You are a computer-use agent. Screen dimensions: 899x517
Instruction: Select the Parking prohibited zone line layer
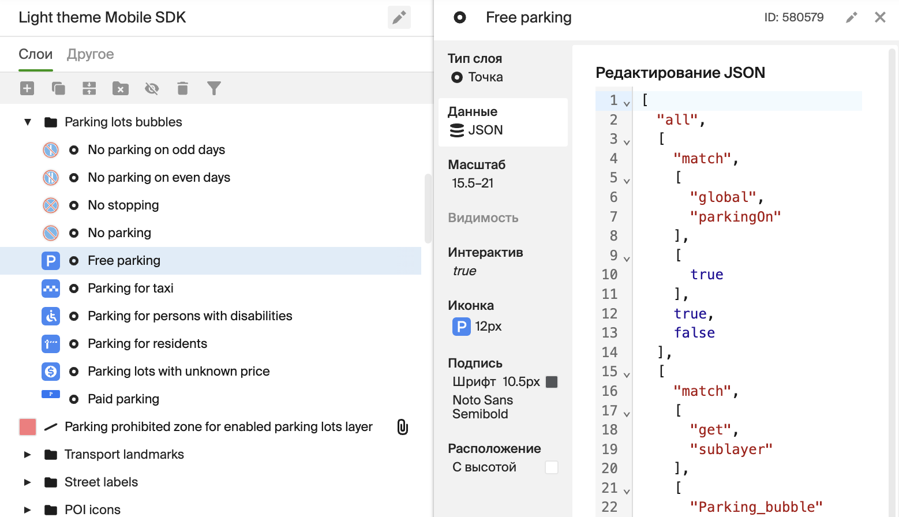211,426
